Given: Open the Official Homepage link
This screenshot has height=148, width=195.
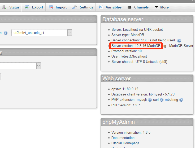Looking at the screenshot, I should pos(125,143).
